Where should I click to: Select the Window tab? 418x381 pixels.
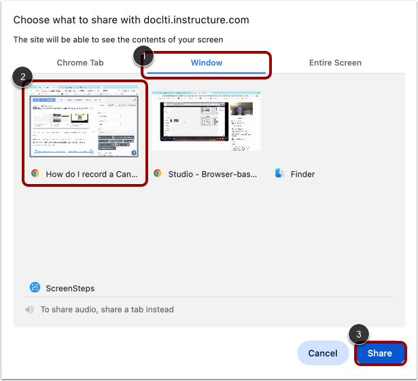207,63
